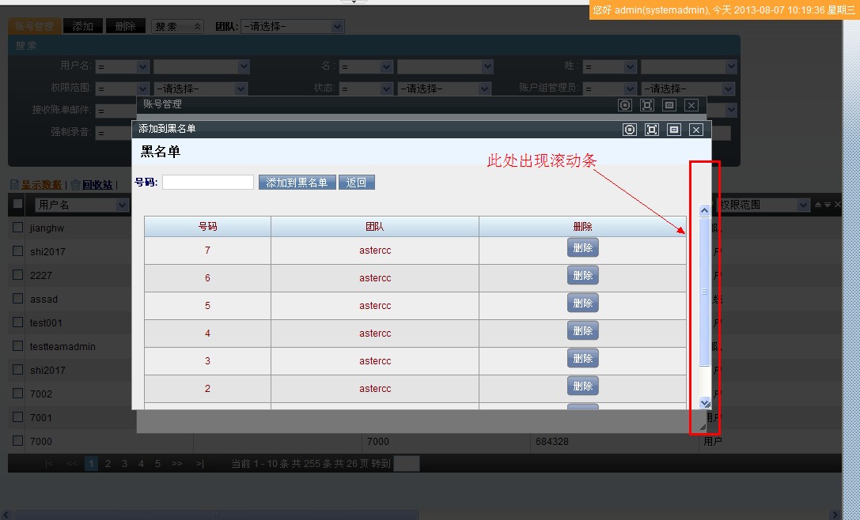The width and height of the screenshot is (860, 520).
Task: Click the recycle bin icon beside 回收站
Action: (x=75, y=185)
